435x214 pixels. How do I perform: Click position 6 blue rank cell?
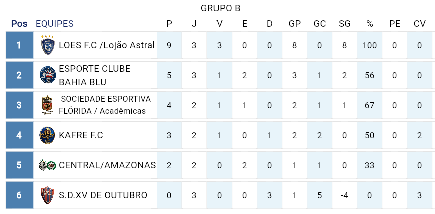[x=19, y=195]
